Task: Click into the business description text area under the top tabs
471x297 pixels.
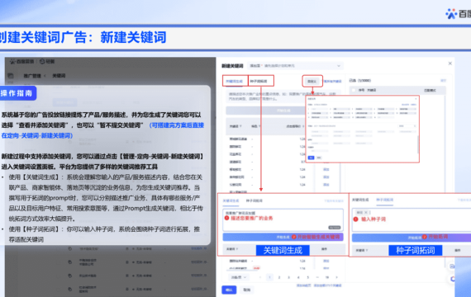Action: tap(283, 97)
